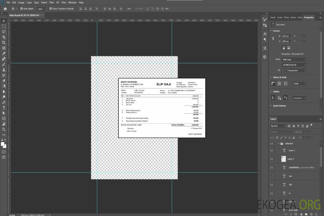Open the guide line style dropdown
This screenshot has width=324, height=216.
click(x=299, y=98)
